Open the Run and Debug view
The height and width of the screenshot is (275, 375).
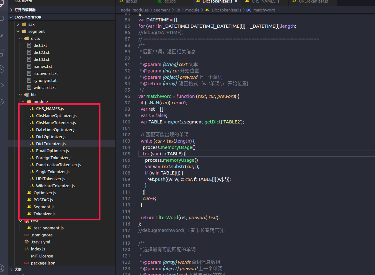coord(2,85)
